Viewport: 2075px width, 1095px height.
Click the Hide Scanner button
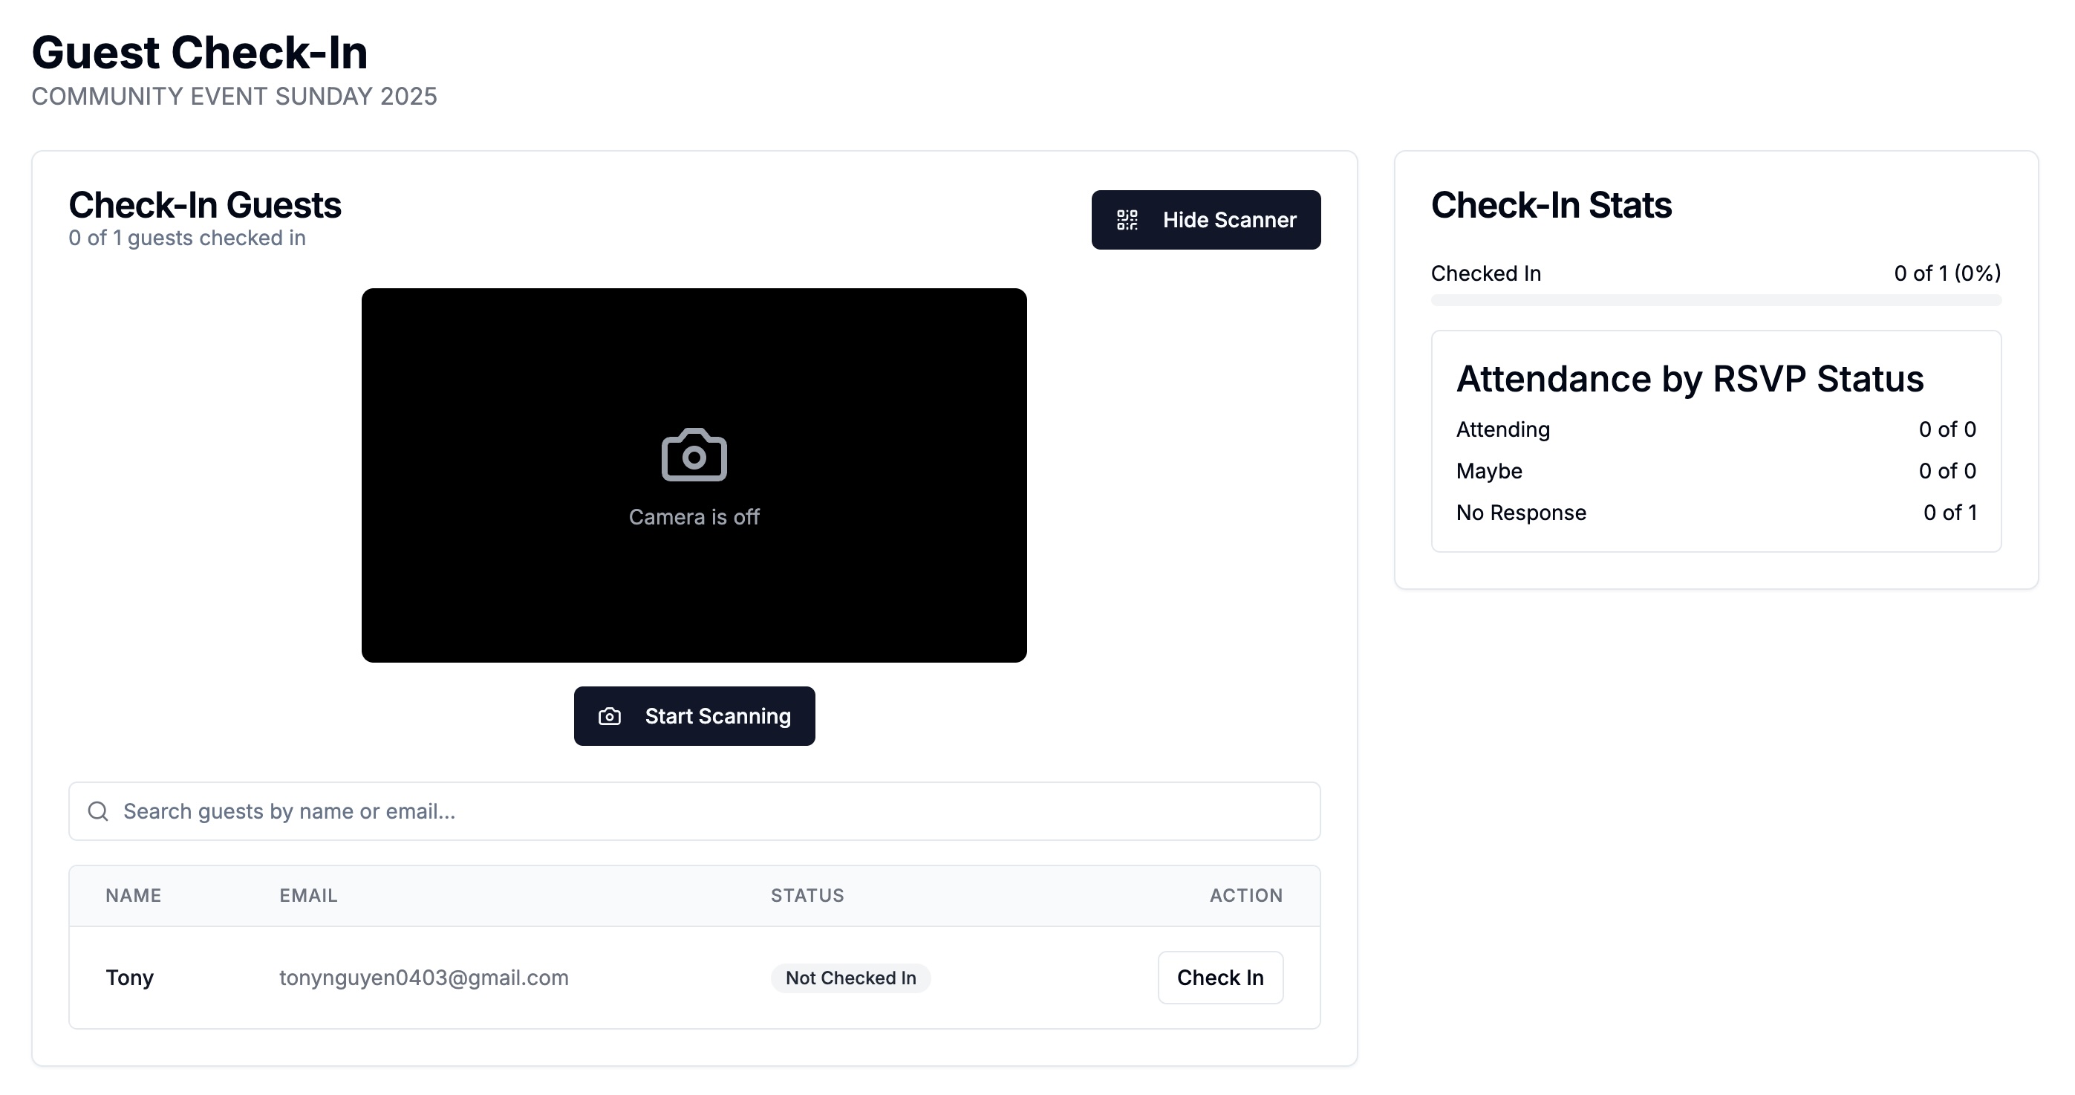click(1206, 220)
